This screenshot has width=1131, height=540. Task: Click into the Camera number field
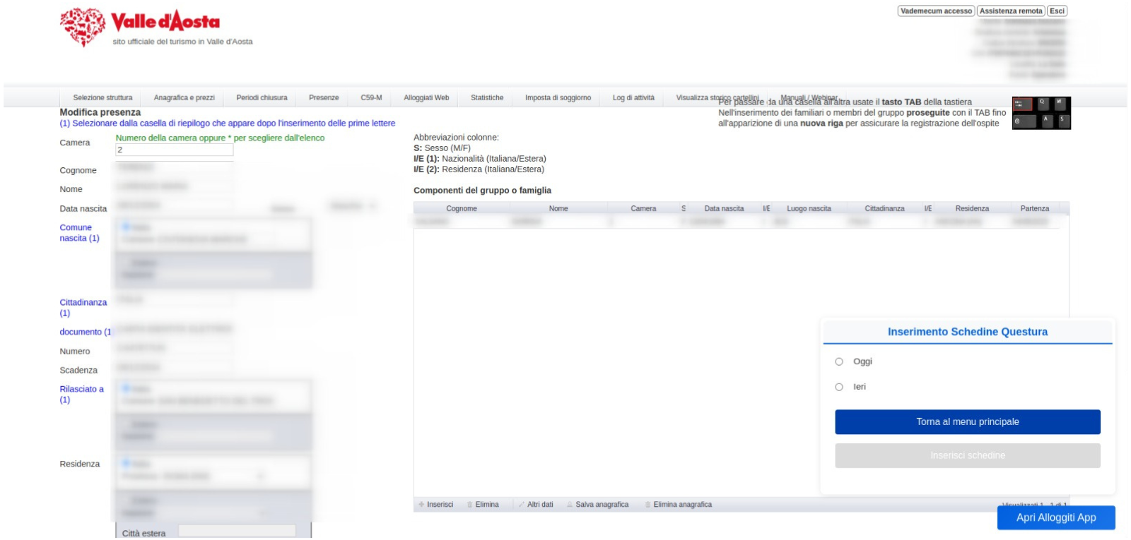pyautogui.click(x=174, y=150)
